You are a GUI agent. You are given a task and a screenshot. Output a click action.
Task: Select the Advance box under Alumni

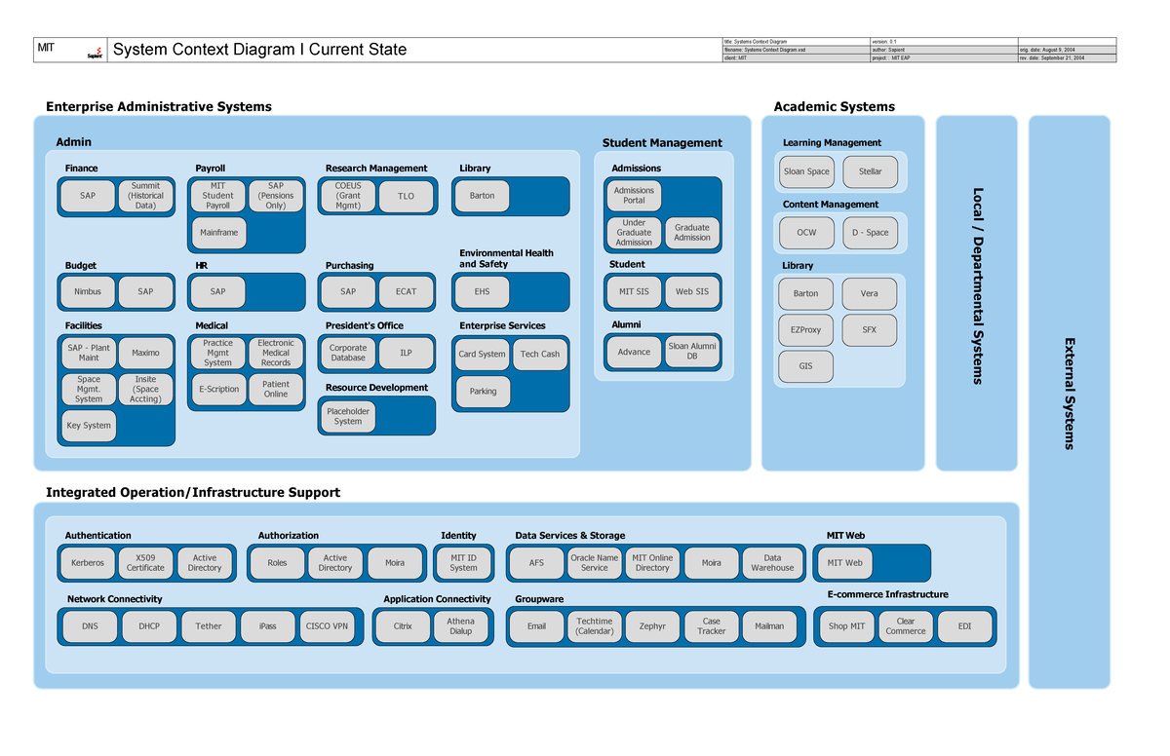634,352
